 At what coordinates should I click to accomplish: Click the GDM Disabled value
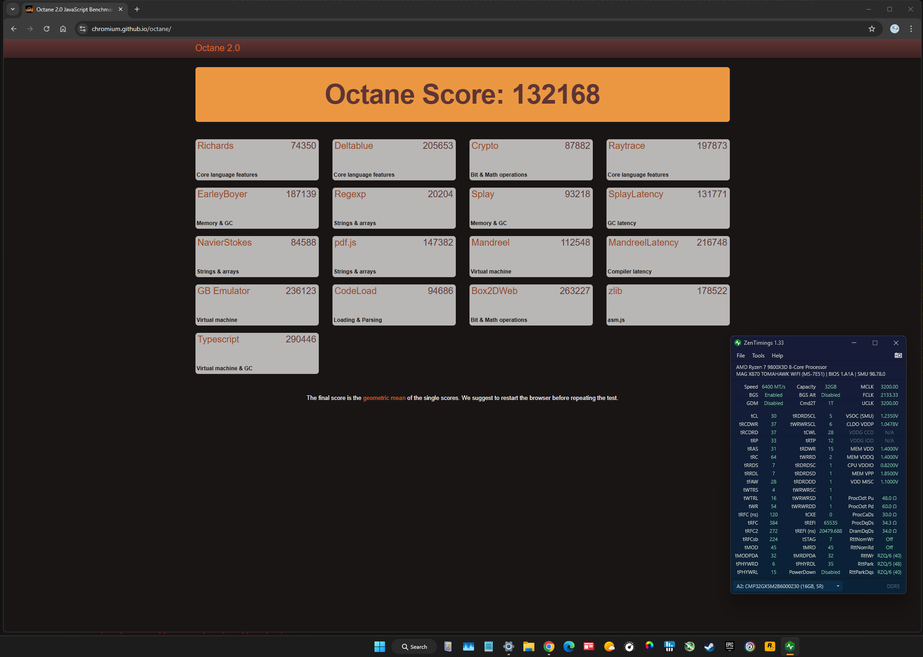pyautogui.click(x=773, y=403)
